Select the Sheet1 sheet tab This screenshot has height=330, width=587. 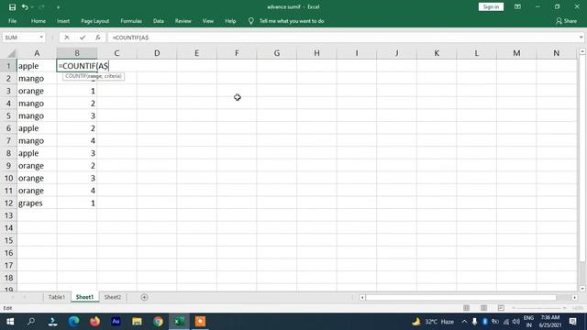[84, 297]
